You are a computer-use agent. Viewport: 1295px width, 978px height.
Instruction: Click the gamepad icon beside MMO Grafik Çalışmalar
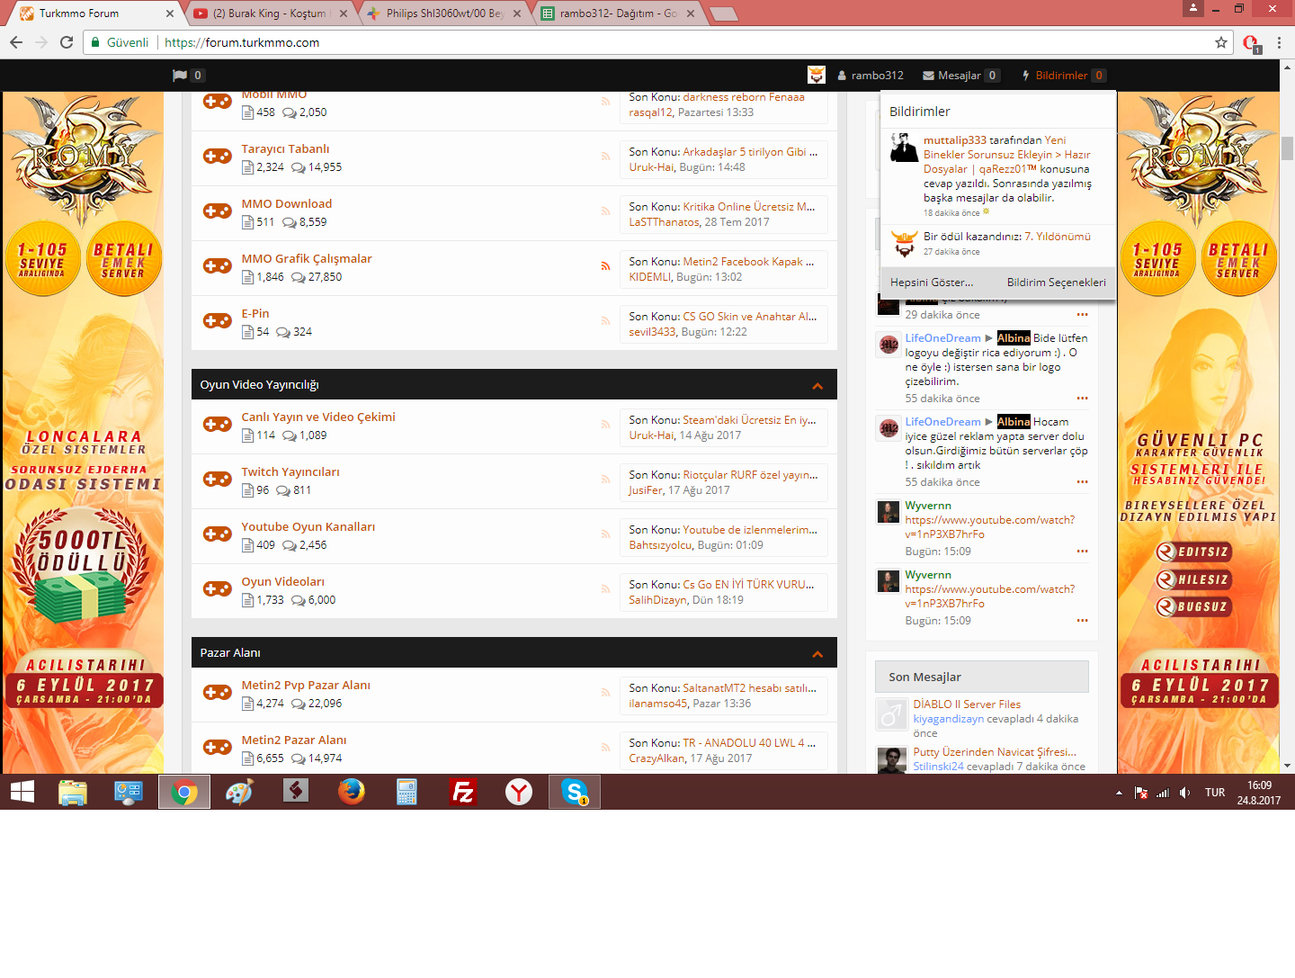coord(217,266)
